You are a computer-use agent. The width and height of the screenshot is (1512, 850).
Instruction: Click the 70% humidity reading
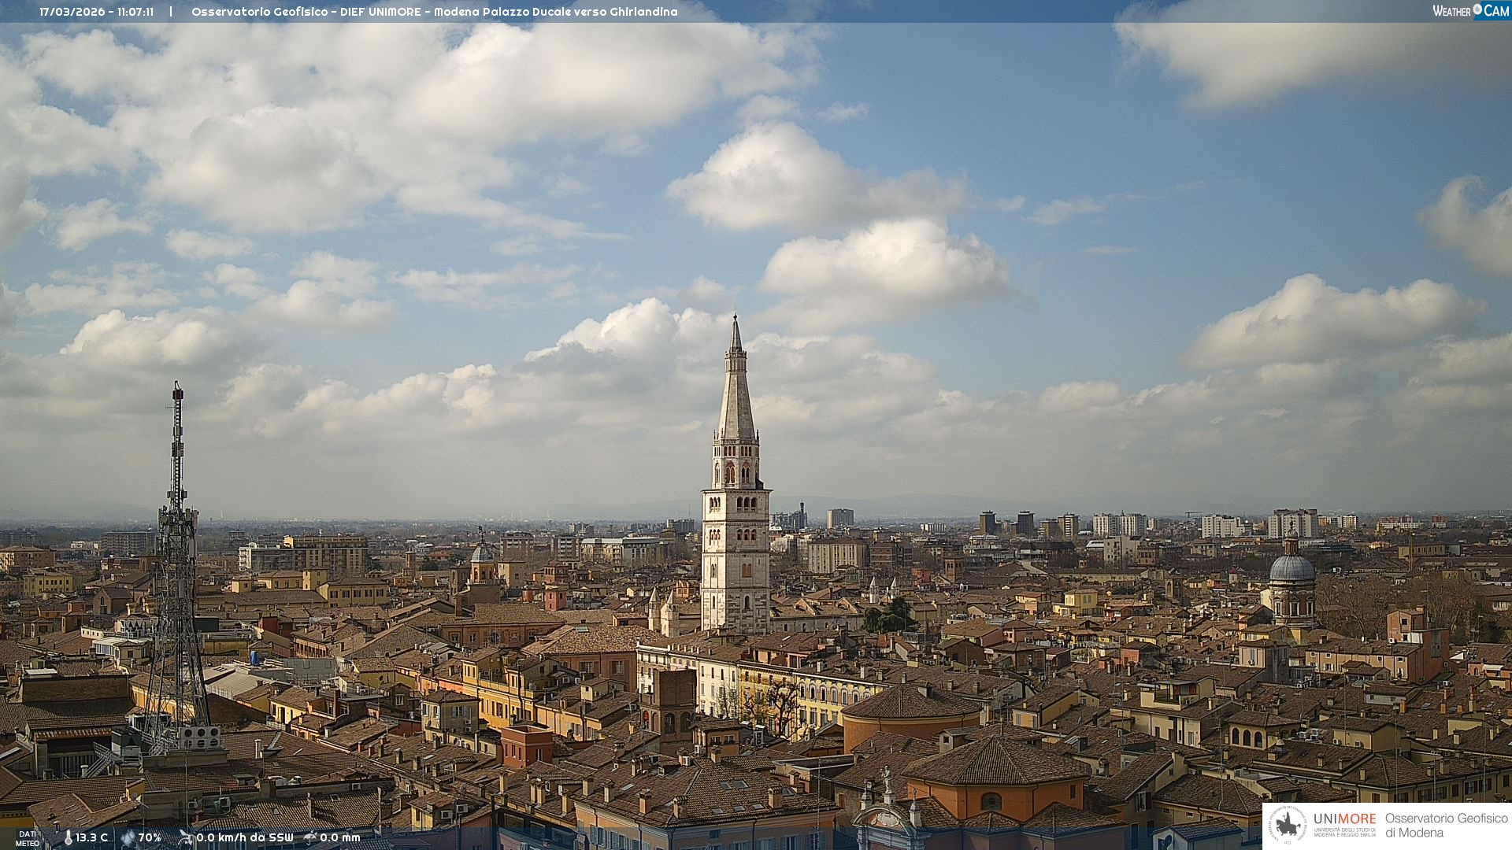150,838
